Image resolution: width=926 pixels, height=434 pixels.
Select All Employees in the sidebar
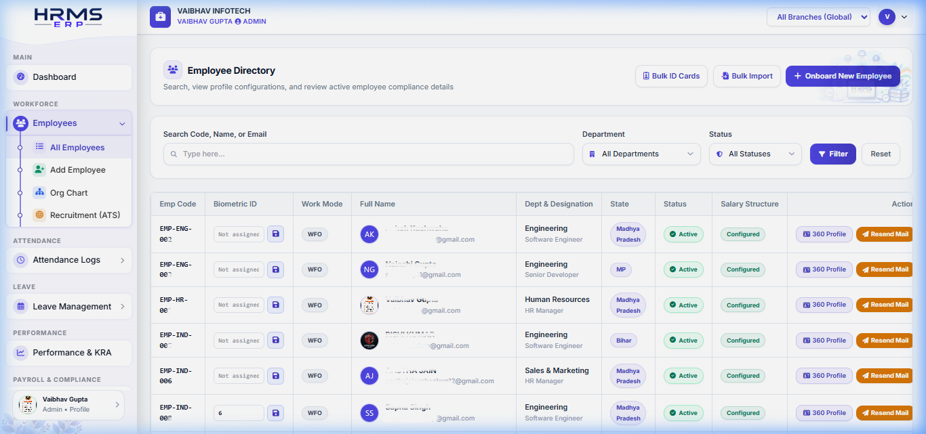(x=77, y=148)
